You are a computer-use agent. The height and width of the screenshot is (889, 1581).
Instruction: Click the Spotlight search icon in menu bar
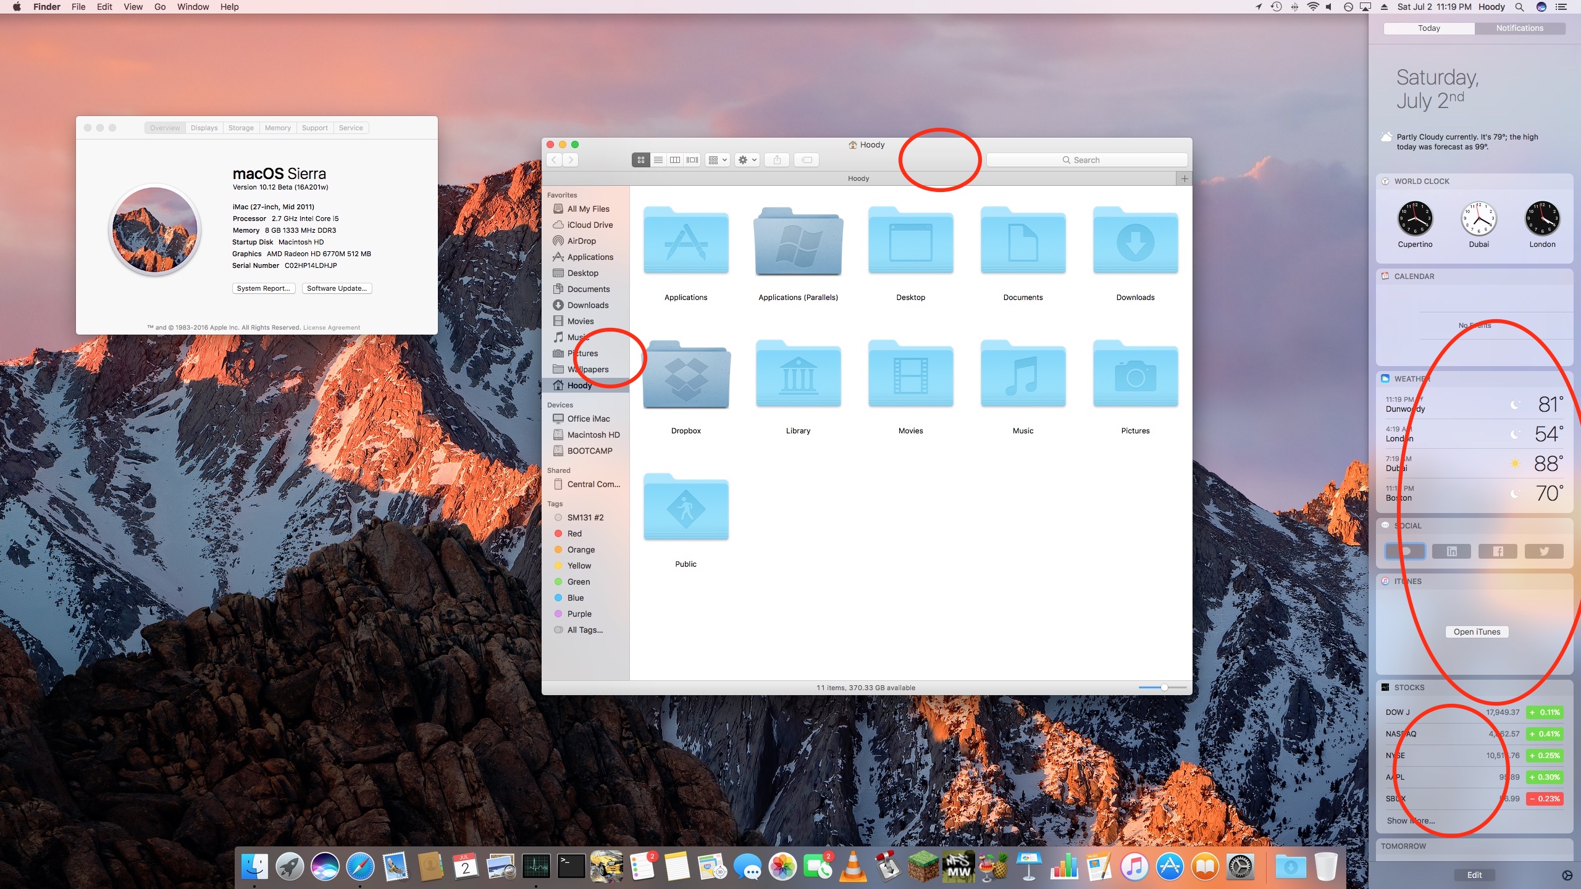pyautogui.click(x=1519, y=7)
